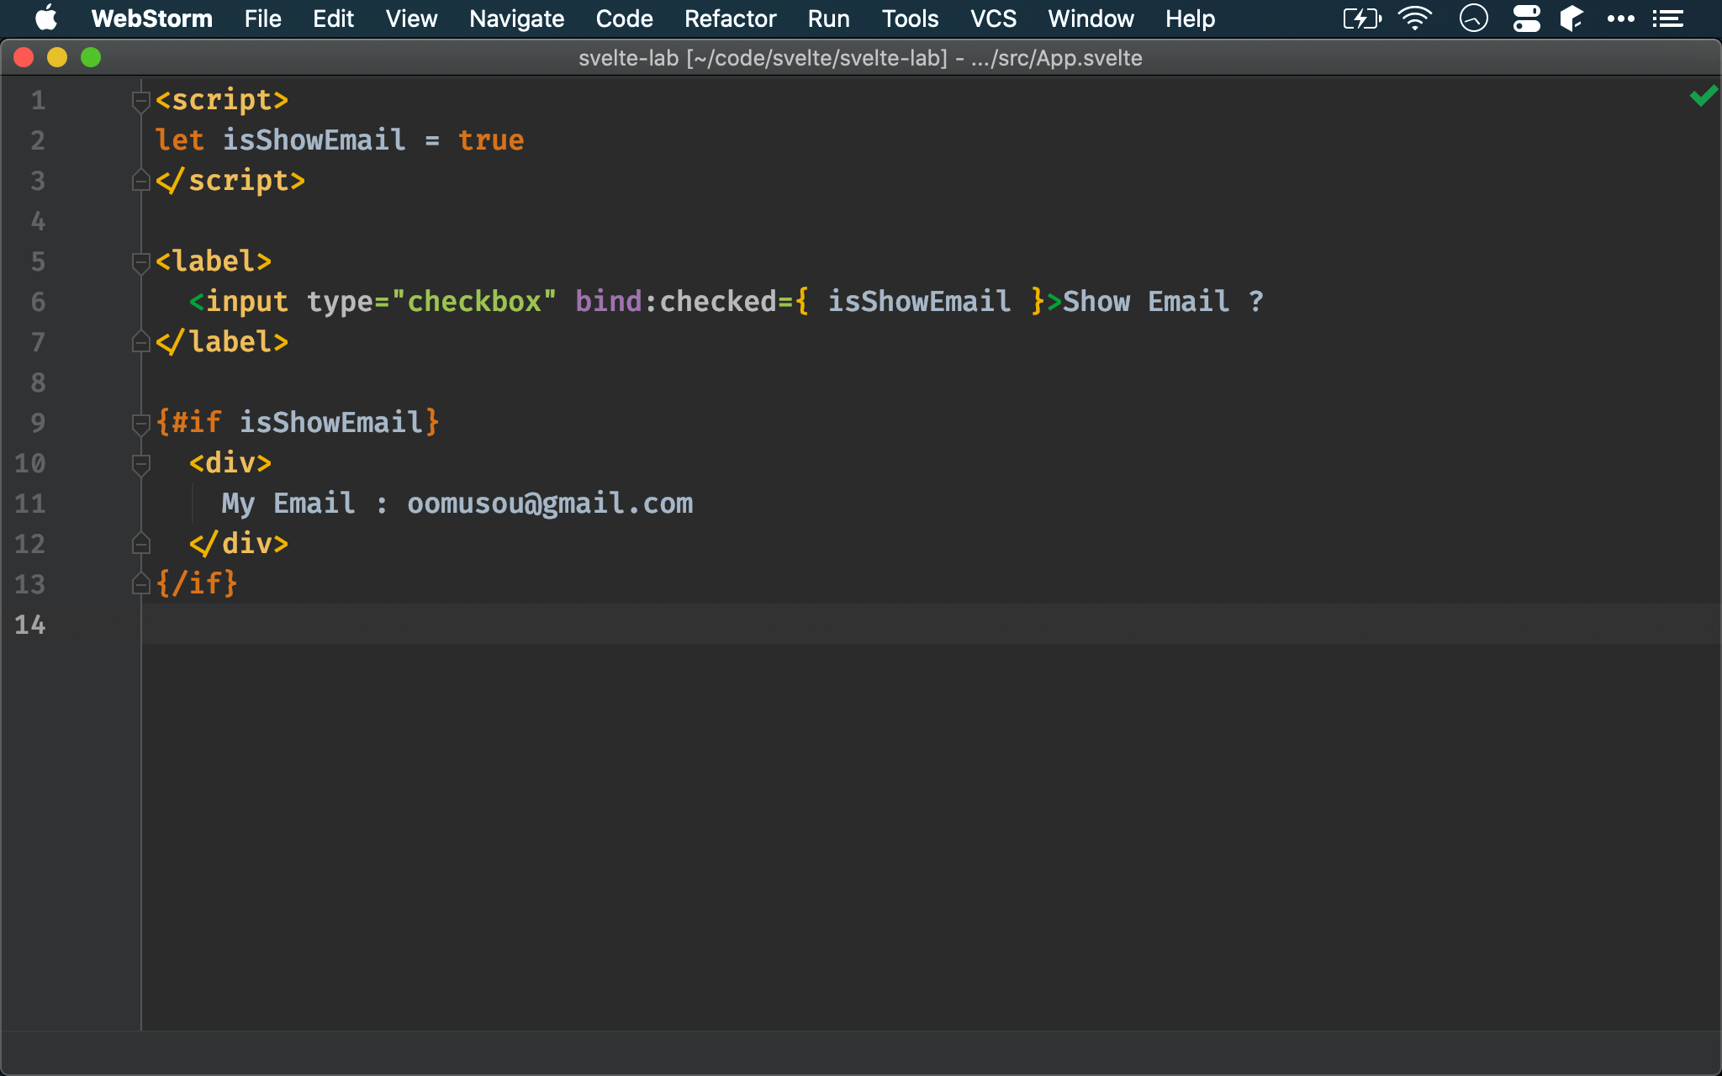Click 'Show Email ?' label text
The image size is (1722, 1076).
click(x=1163, y=302)
